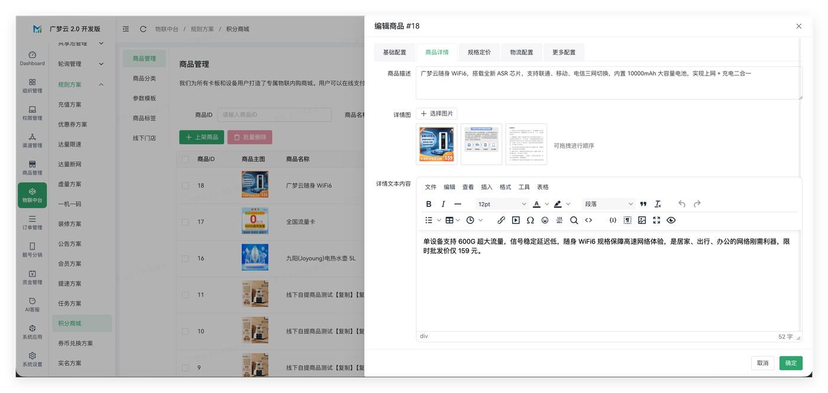This screenshot has height=393, width=828.
Task: Click the 批量删除 button
Action: 250,137
